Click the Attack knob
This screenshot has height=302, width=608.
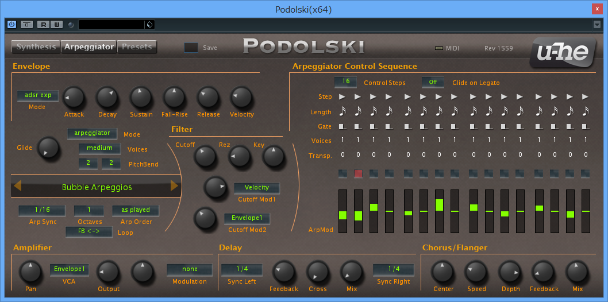coord(74,97)
